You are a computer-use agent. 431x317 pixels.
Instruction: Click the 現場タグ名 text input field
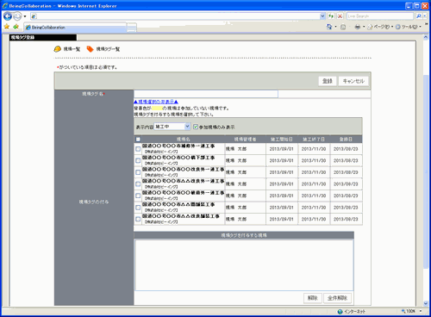[206, 94]
